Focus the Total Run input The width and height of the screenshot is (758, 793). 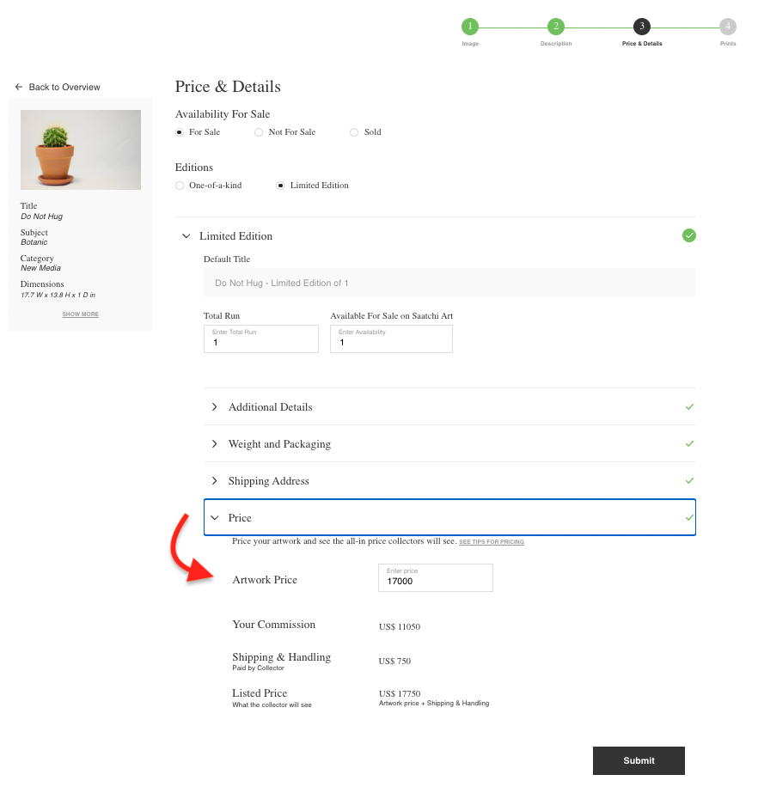261,339
